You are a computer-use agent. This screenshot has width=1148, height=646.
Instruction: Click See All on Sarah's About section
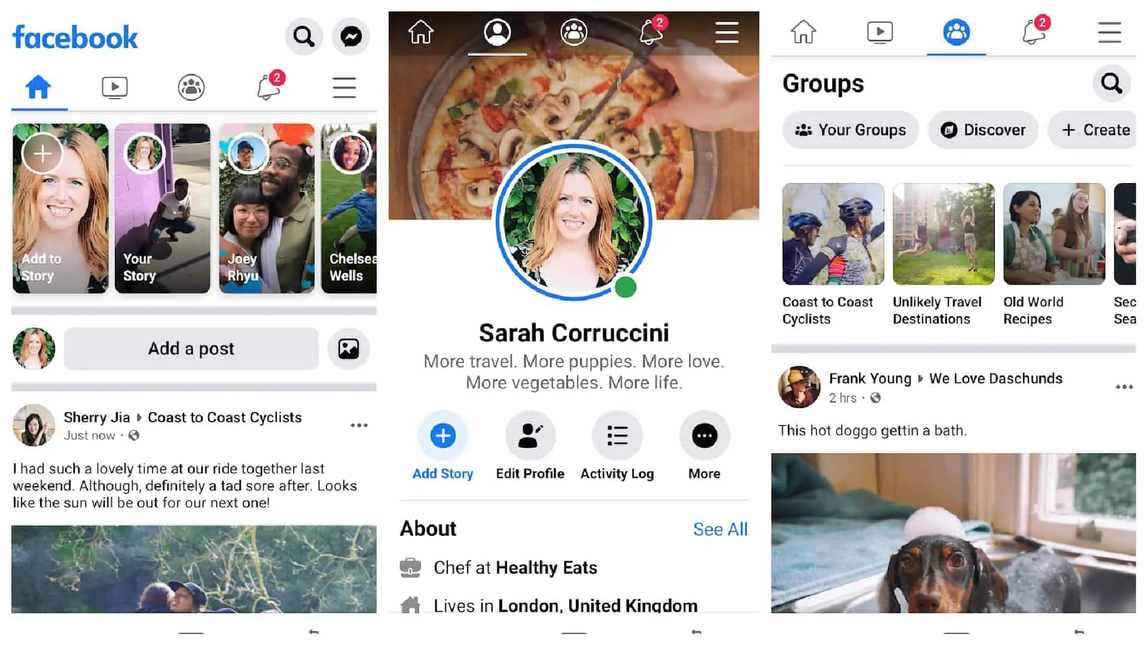pyautogui.click(x=720, y=528)
